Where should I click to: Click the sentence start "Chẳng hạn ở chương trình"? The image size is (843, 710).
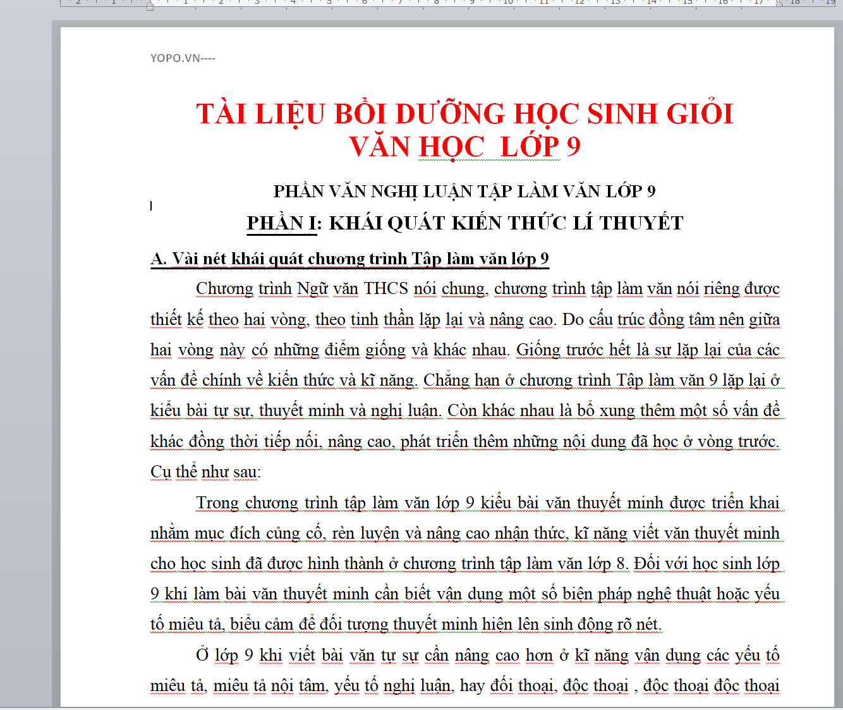point(517,380)
